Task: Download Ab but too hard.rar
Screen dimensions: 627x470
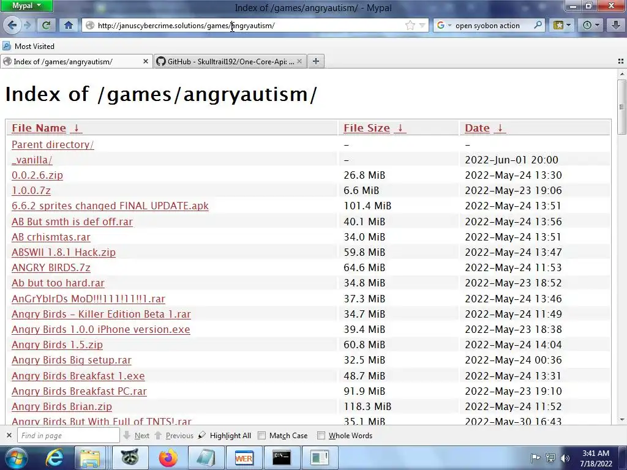Action: 58,283
